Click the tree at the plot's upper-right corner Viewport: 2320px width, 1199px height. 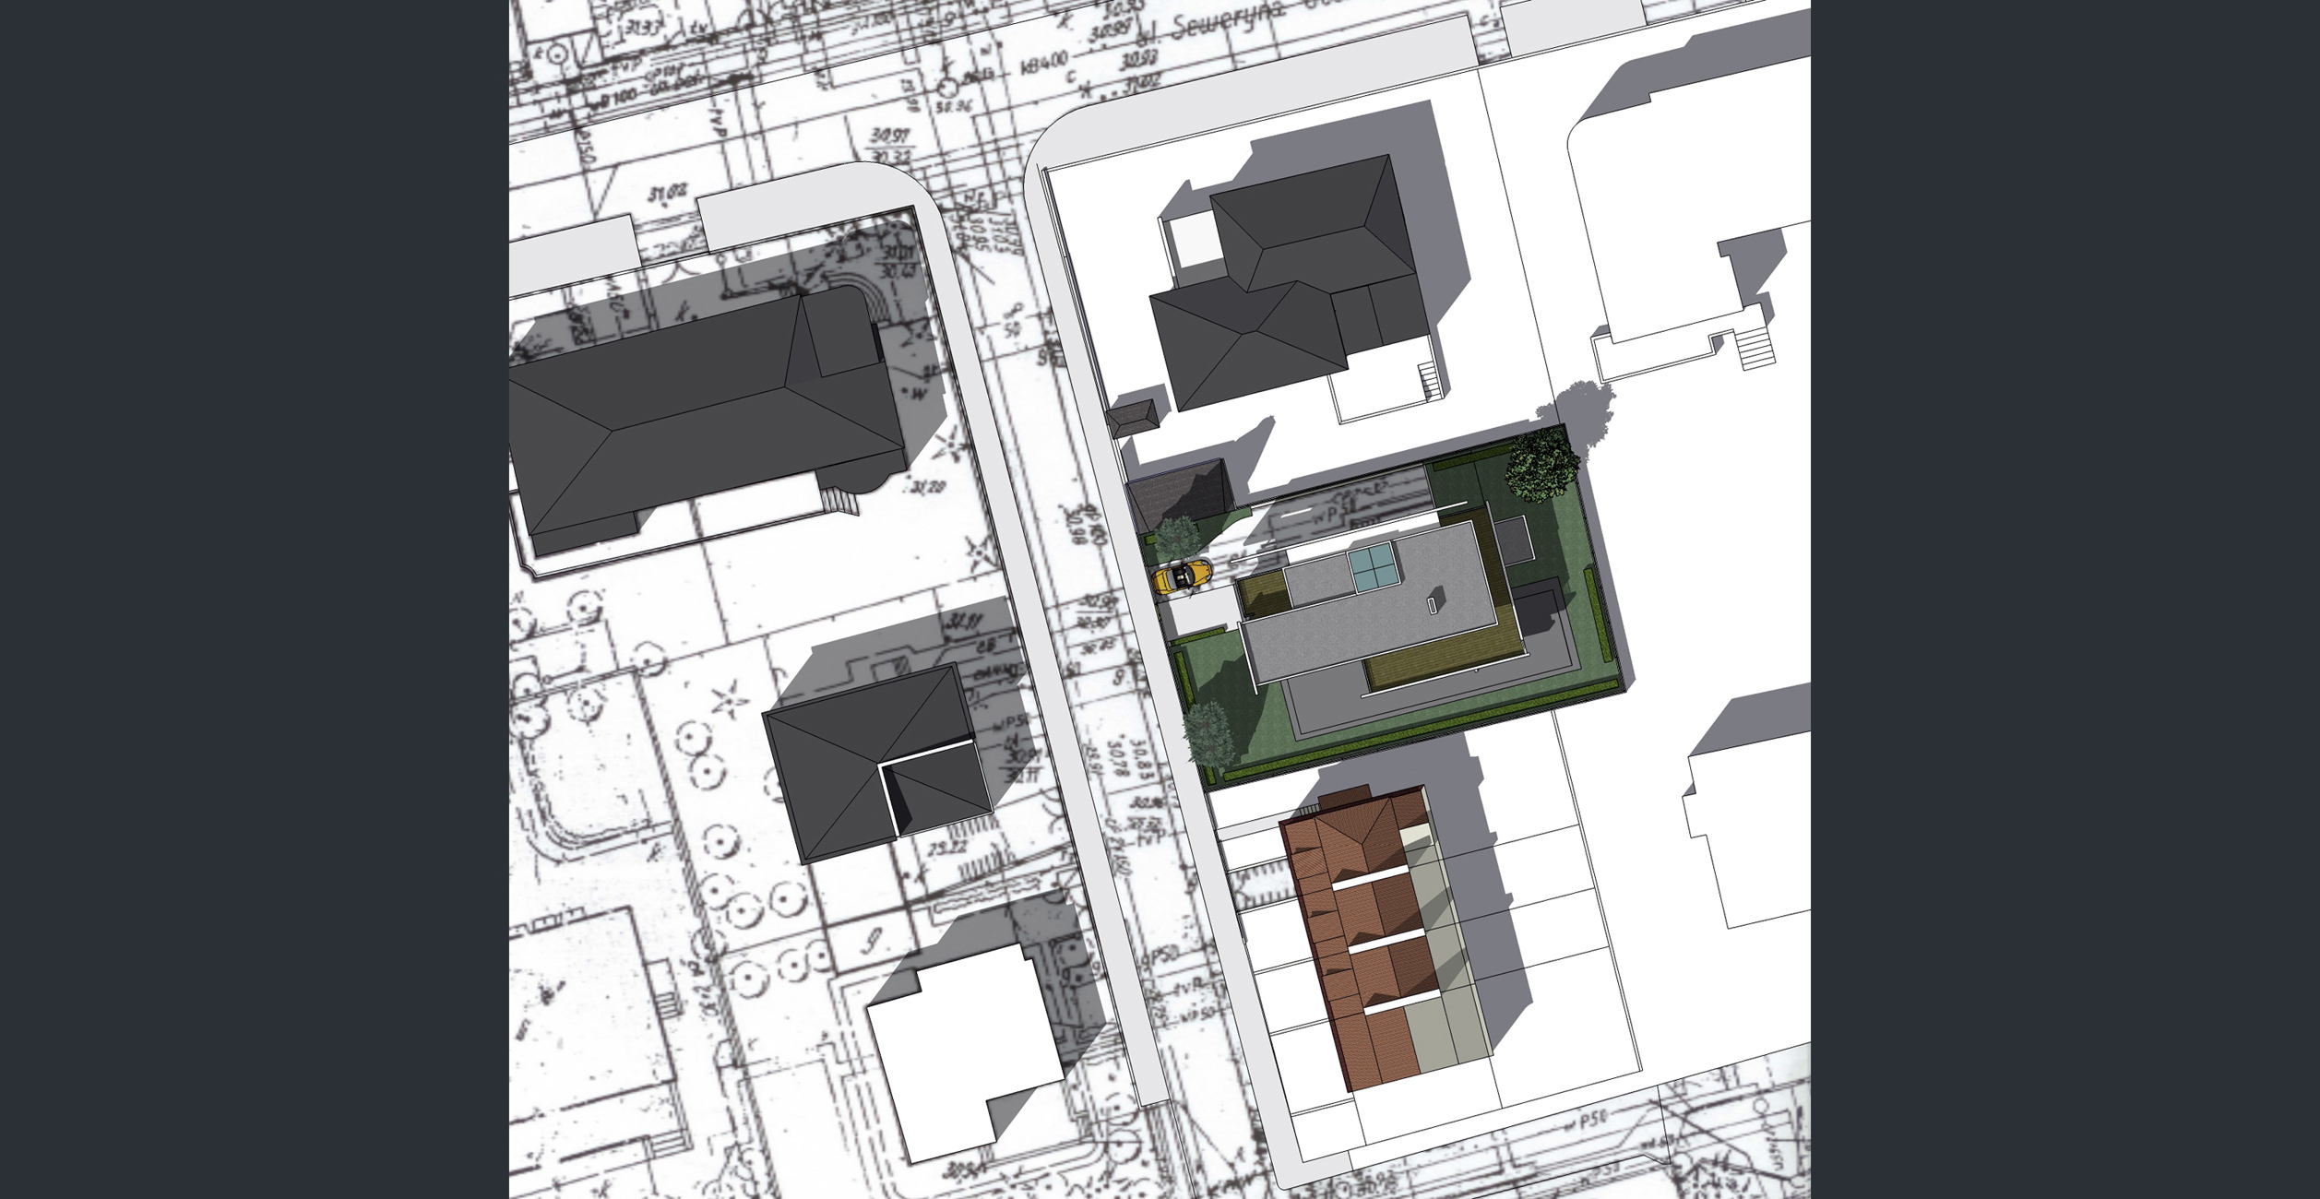point(1541,464)
